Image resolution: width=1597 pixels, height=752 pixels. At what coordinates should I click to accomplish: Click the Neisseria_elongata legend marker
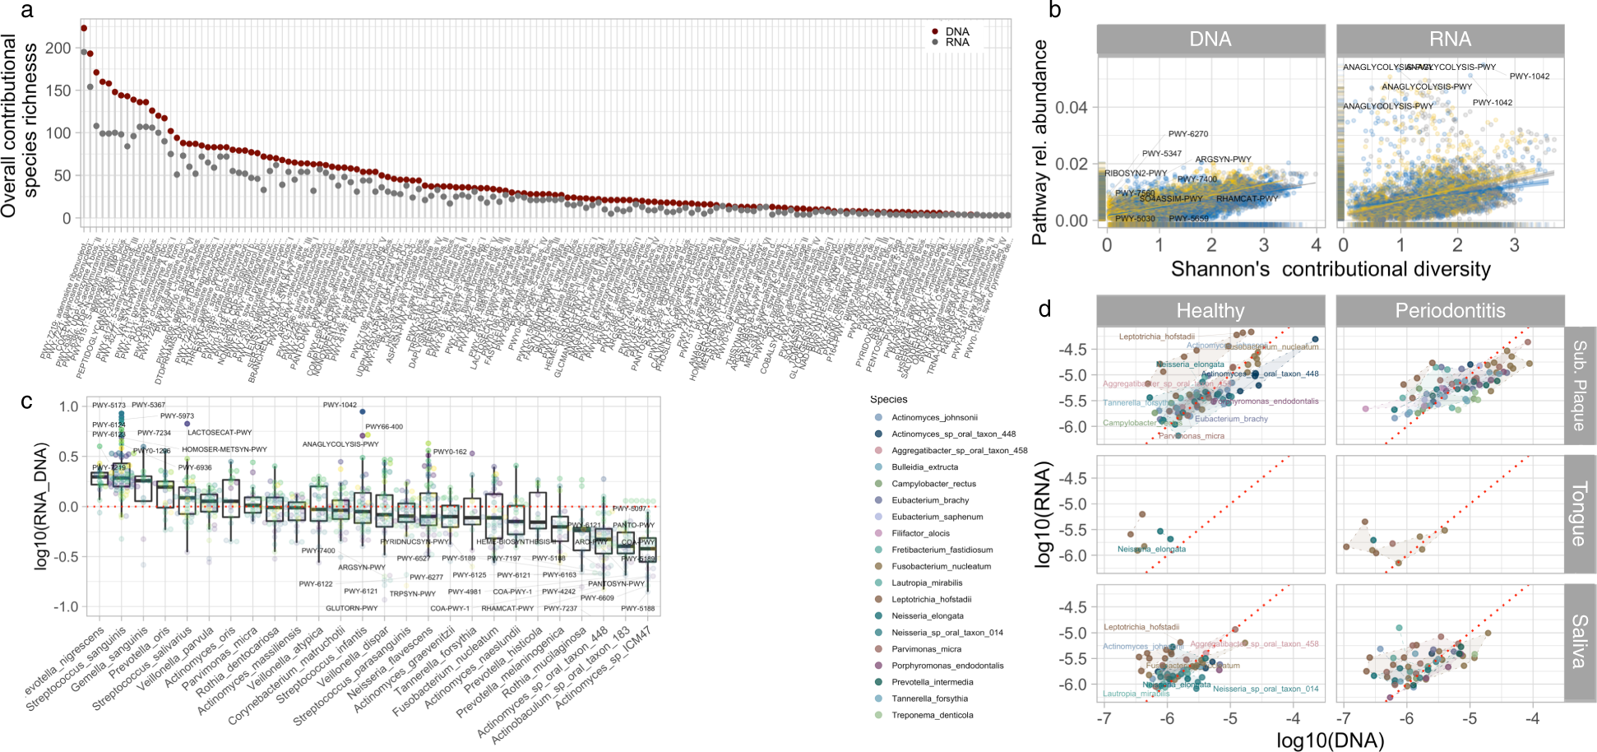pos(877,615)
